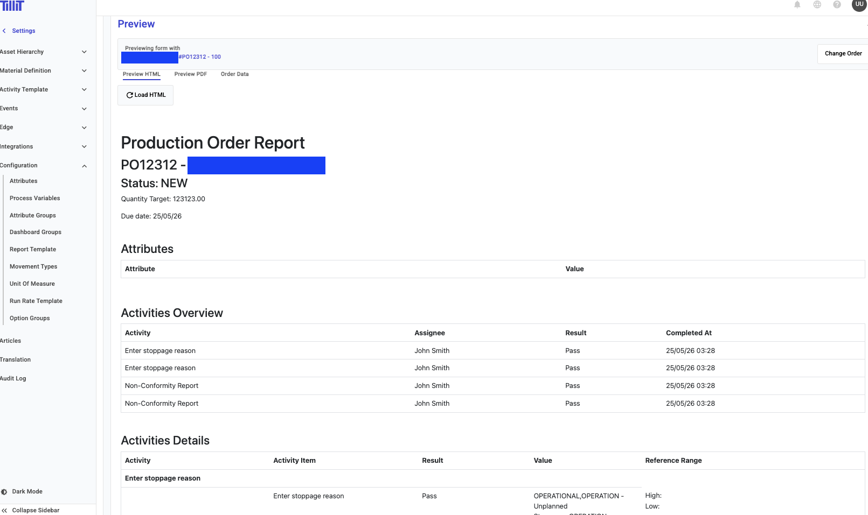
Task: Expand the Integrations section
Action: tap(43, 147)
